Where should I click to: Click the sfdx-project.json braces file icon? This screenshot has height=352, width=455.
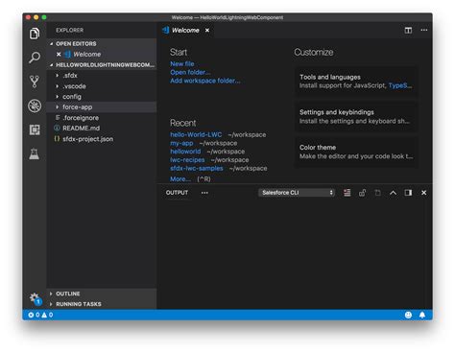pos(57,139)
